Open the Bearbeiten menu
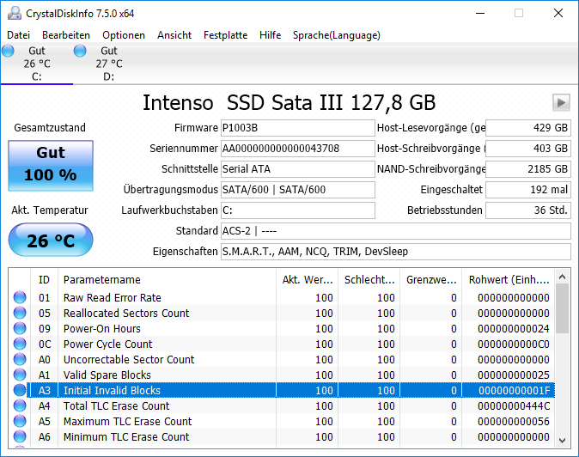The width and height of the screenshot is (579, 457). (66, 35)
